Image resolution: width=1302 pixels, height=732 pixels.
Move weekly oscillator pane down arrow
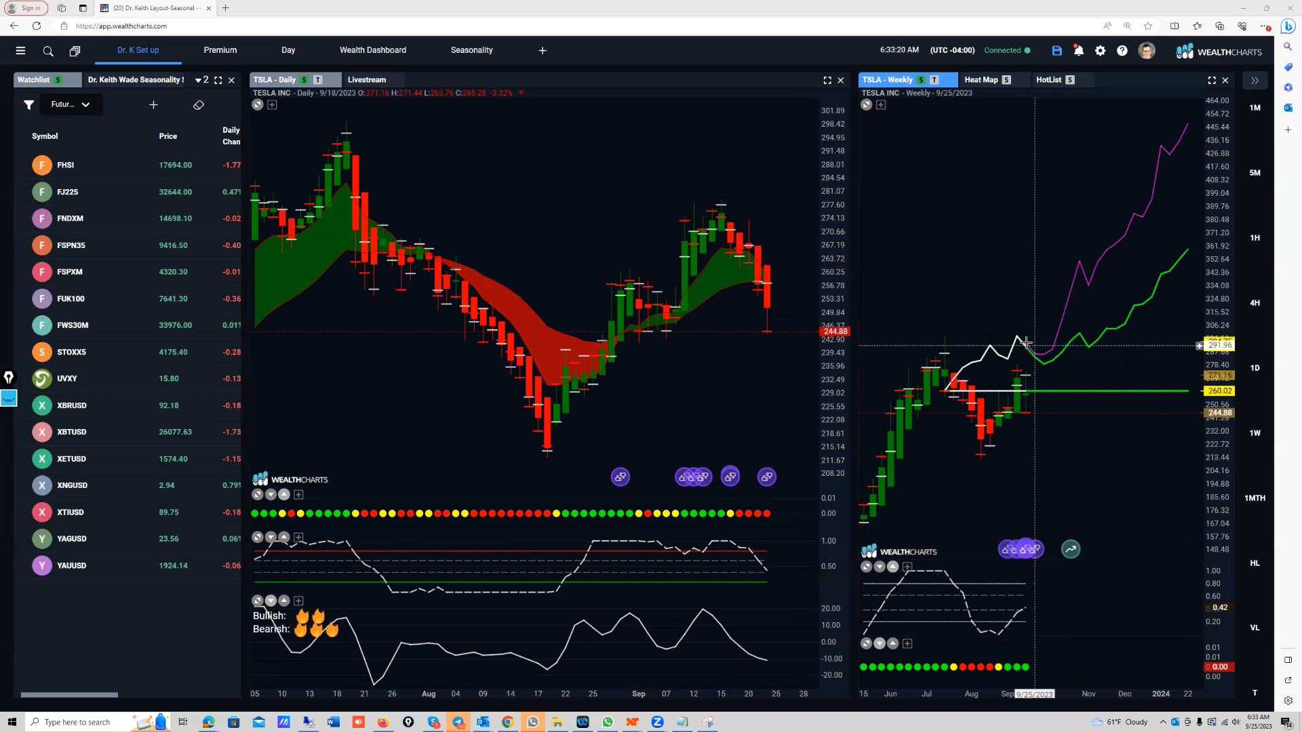point(880,567)
